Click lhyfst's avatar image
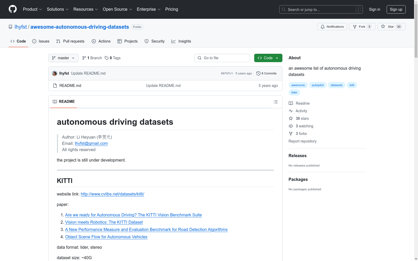Screen dimensions: 418x261 55,73
